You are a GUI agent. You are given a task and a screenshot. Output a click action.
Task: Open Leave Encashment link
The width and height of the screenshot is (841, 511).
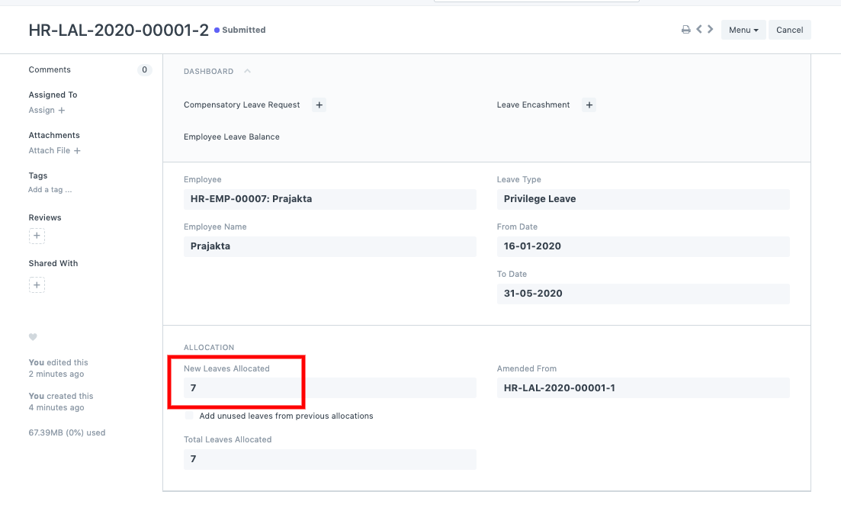point(533,105)
